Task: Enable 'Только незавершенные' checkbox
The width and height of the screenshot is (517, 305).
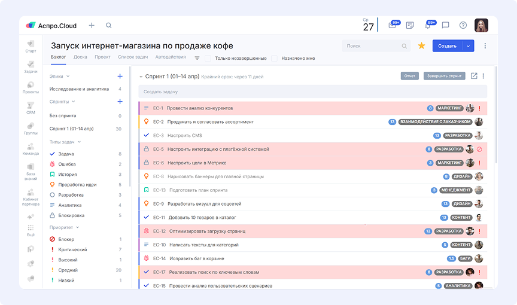Action: 208,58
